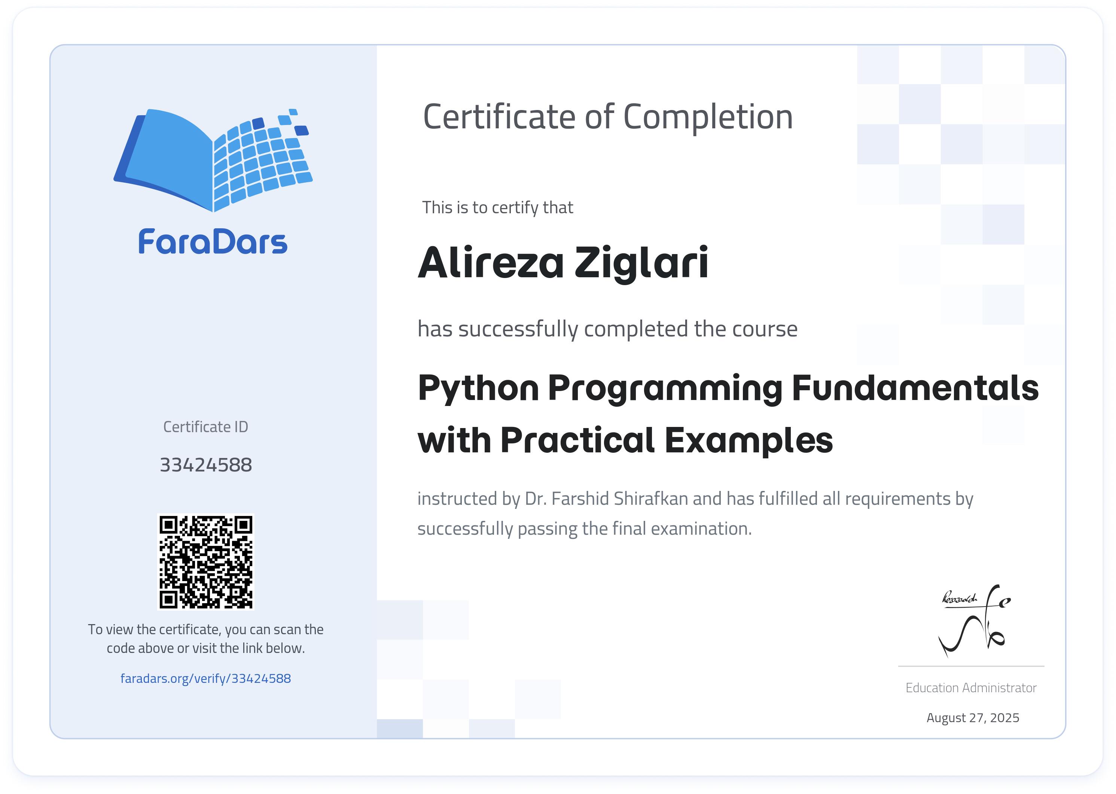Screen dimensions: 1116x794
Task: Select the name Alireza Ziglari
Action: [x=563, y=263]
